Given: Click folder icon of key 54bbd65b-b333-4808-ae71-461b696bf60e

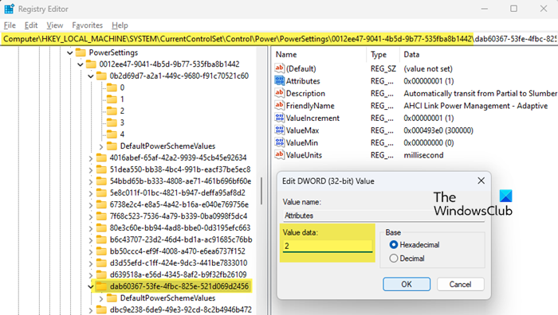Looking at the screenshot, I should (x=101, y=181).
